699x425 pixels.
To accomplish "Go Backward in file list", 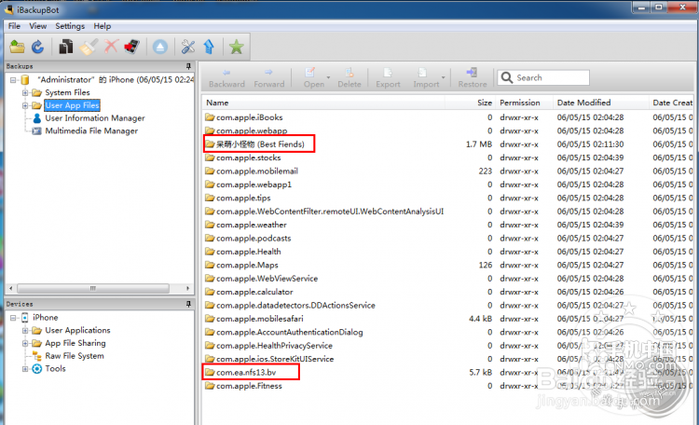I will (x=226, y=78).
